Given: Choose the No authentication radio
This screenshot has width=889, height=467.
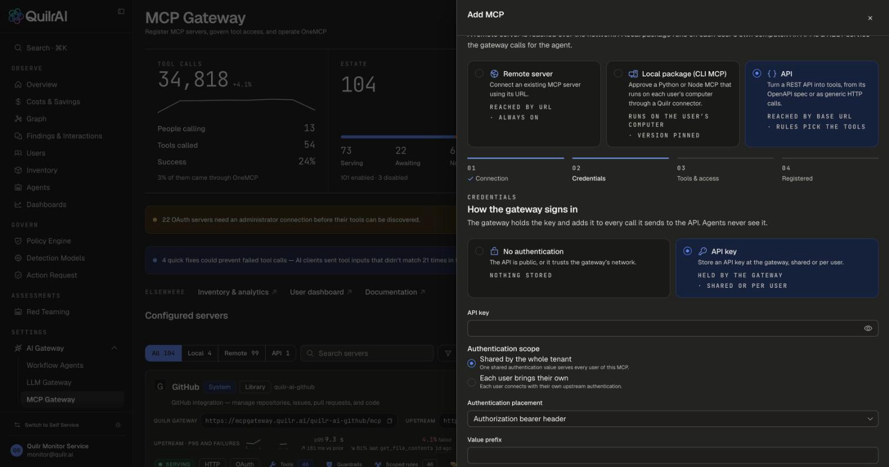Looking at the screenshot, I should (x=479, y=251).
